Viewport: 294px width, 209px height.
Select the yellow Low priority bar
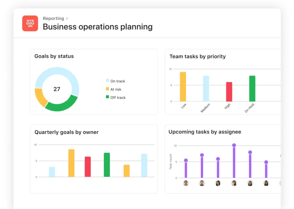(x=183, y=87)
